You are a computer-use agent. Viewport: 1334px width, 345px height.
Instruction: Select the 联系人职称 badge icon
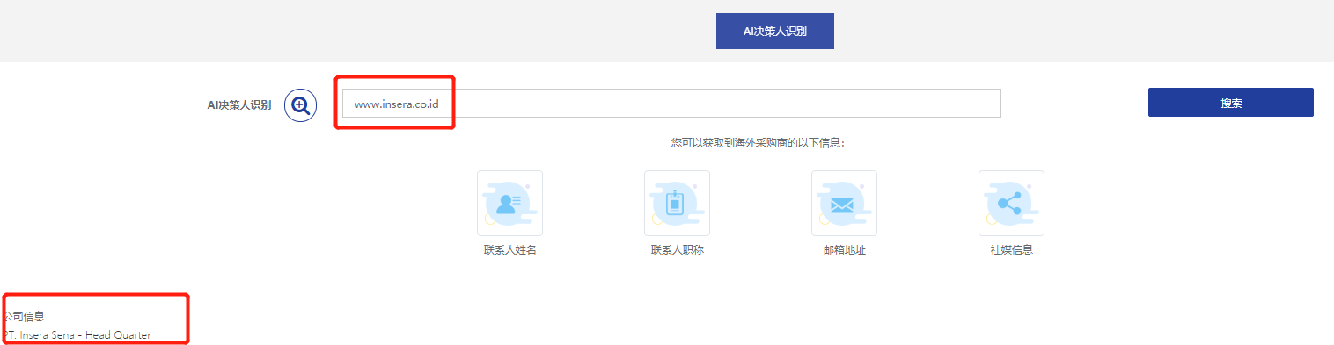coord(677,203)
